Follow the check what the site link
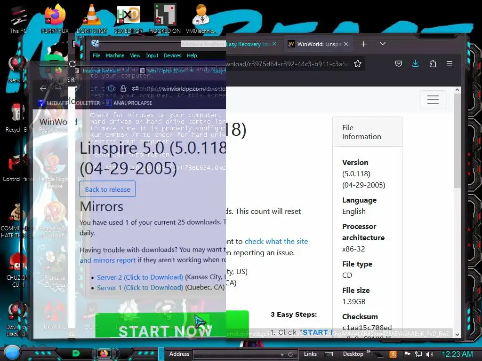The height and width of the screenshot is (361, 482). (x=276, y=241)
